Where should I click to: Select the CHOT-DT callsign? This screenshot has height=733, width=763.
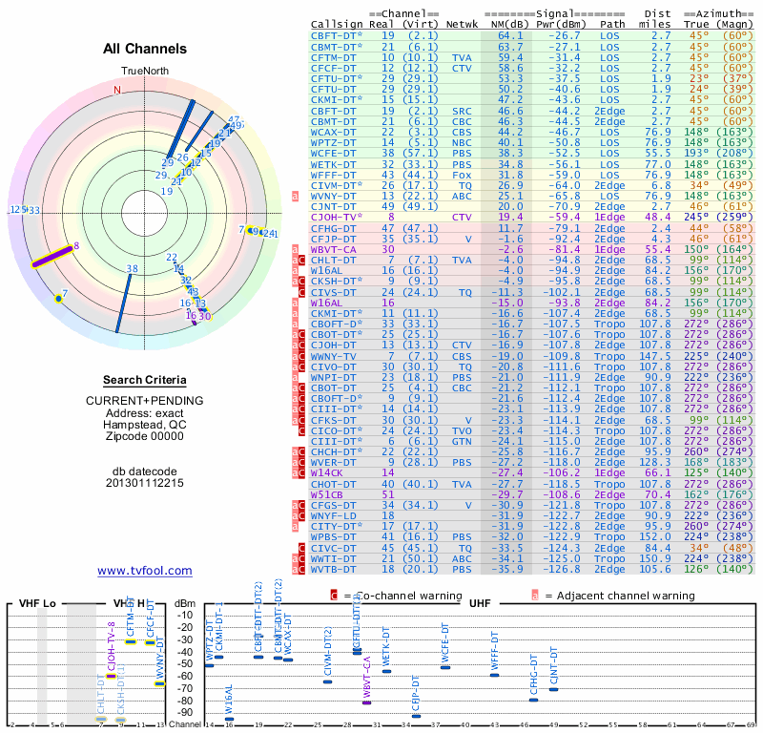tap(334, 484)
